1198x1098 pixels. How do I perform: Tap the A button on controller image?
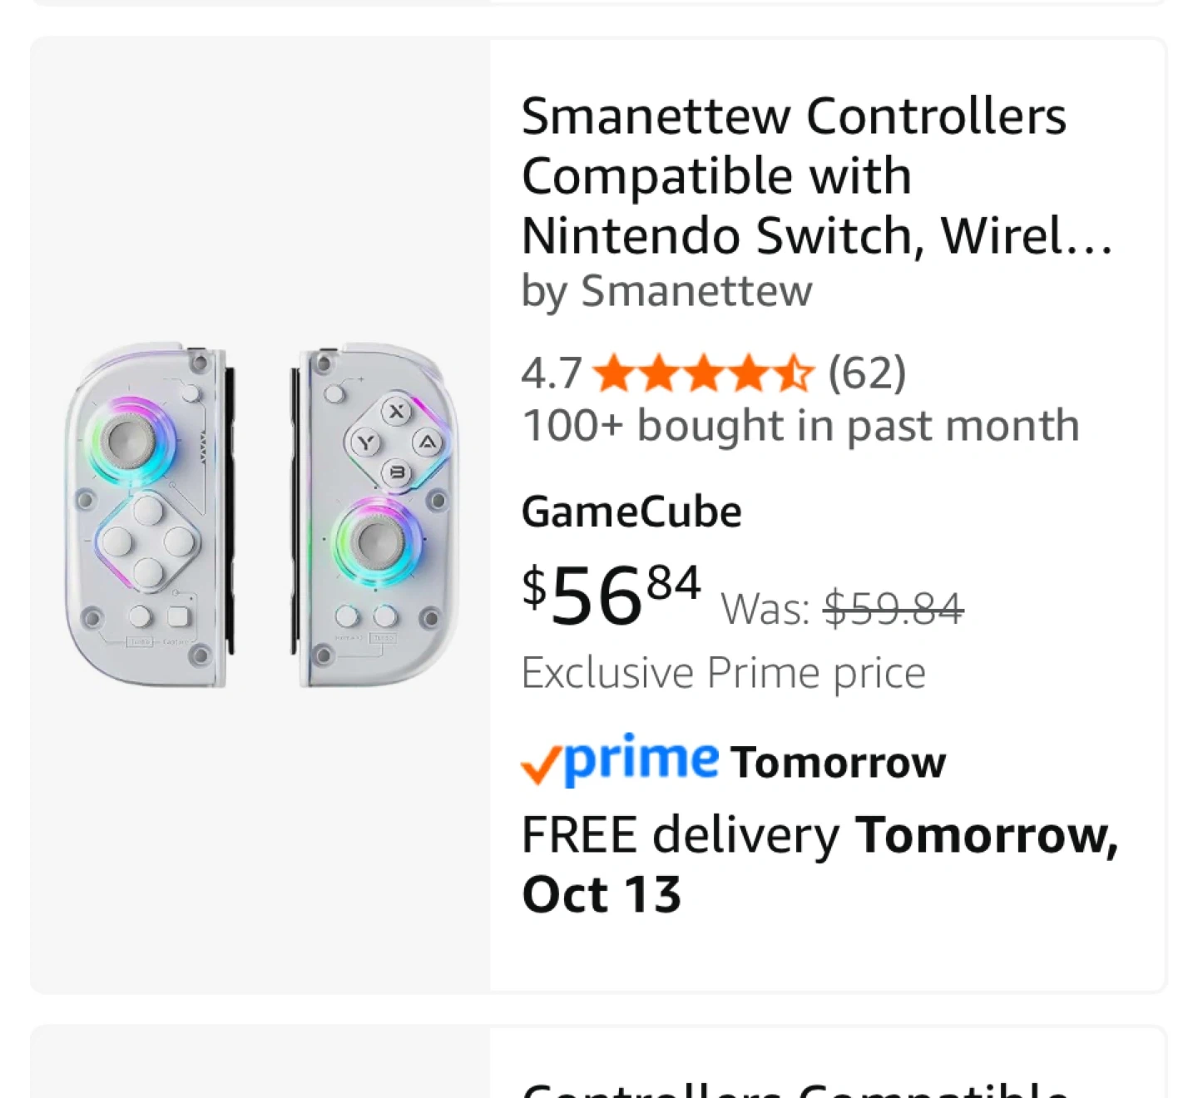427,443
